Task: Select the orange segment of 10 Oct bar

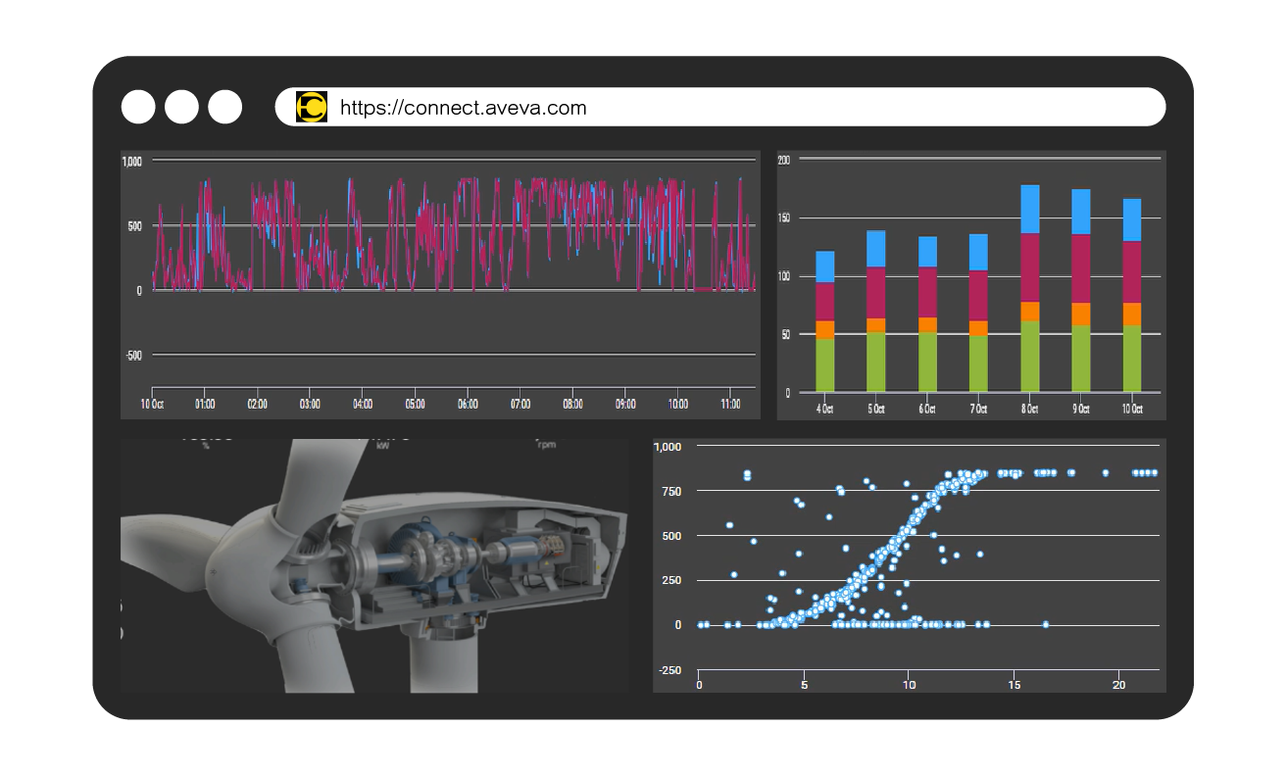Action: click(x=1131, y=315)
